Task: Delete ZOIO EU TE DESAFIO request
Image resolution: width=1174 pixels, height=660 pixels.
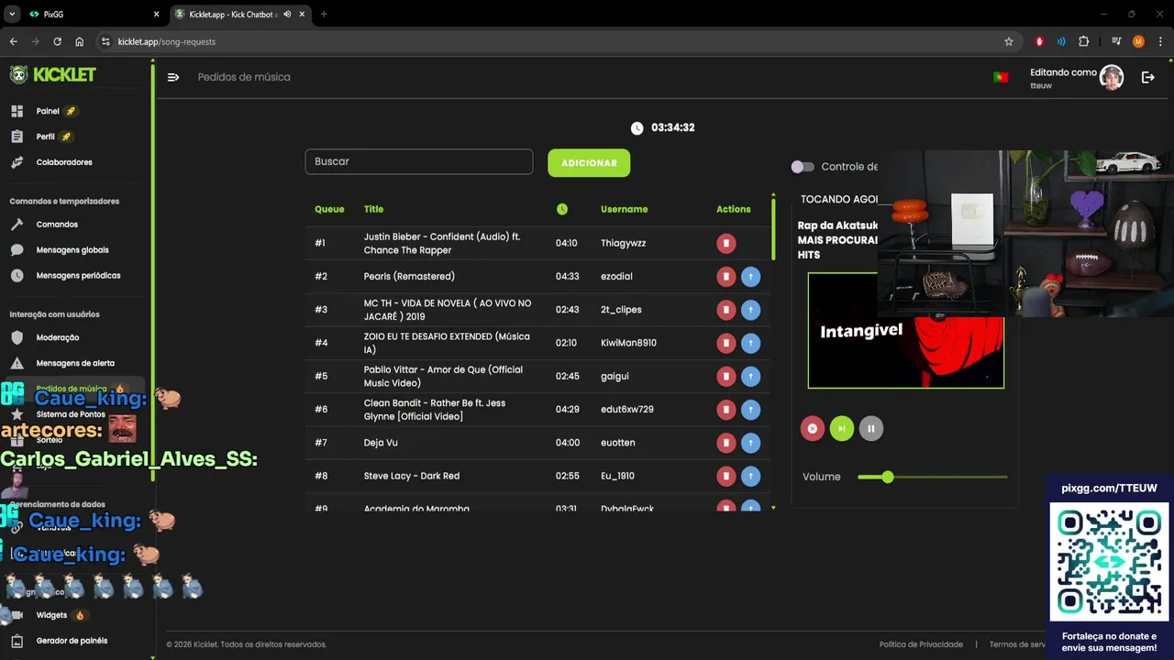Action: [725, 343]
